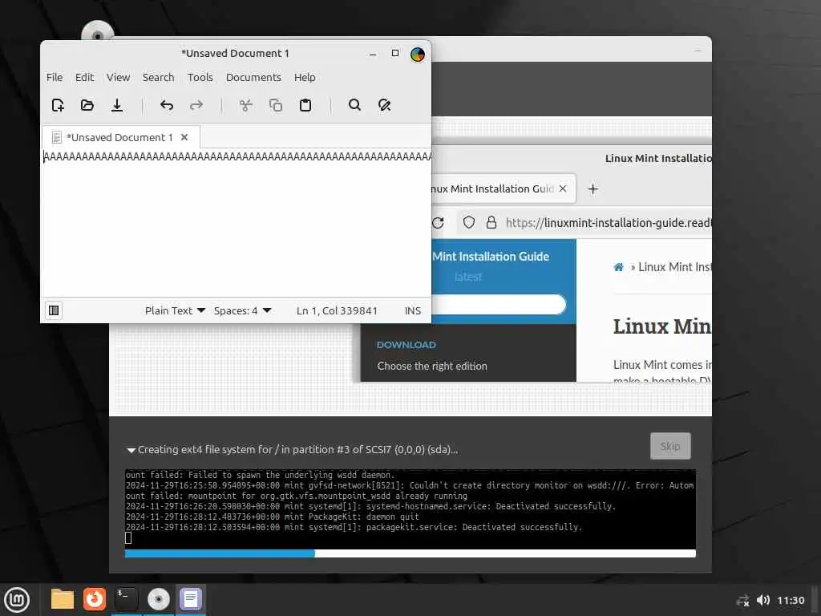Screen dimensions: 821x616
Task: Click the volume speaker tray icon
Action: coord(763,600)
